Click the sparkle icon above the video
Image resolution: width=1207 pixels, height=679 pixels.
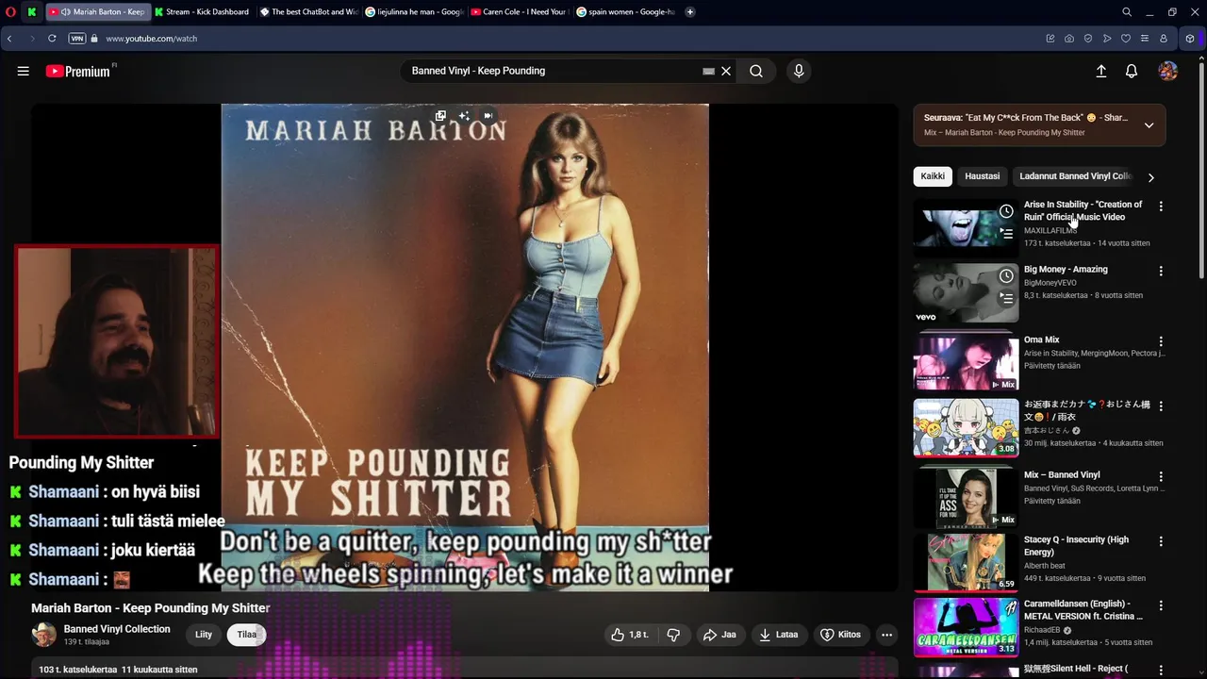click(464, 115)
